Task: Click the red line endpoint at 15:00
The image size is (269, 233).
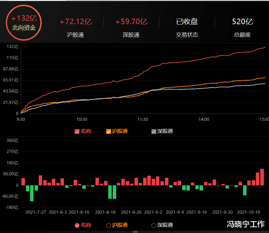Action: [265, 47]
